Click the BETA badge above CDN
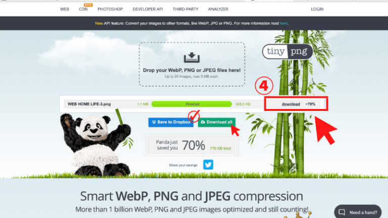 88,5
